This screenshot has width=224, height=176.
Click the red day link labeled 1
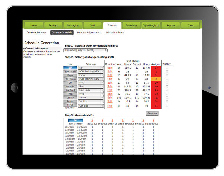[92, 120]
